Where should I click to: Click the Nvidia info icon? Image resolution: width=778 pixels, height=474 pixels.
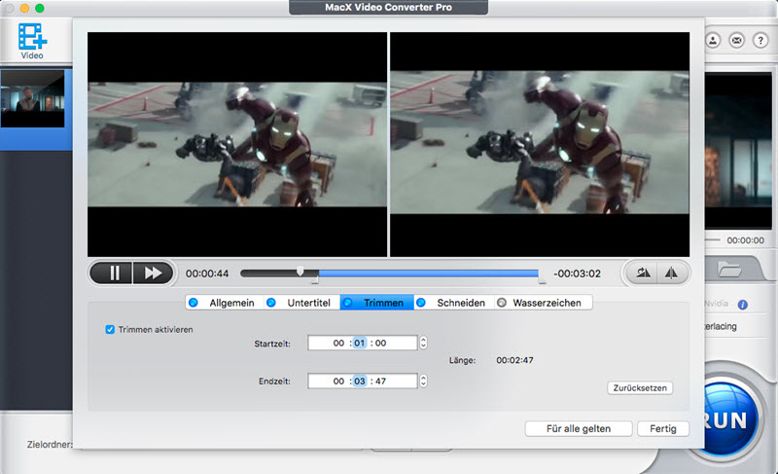[742, 305]
